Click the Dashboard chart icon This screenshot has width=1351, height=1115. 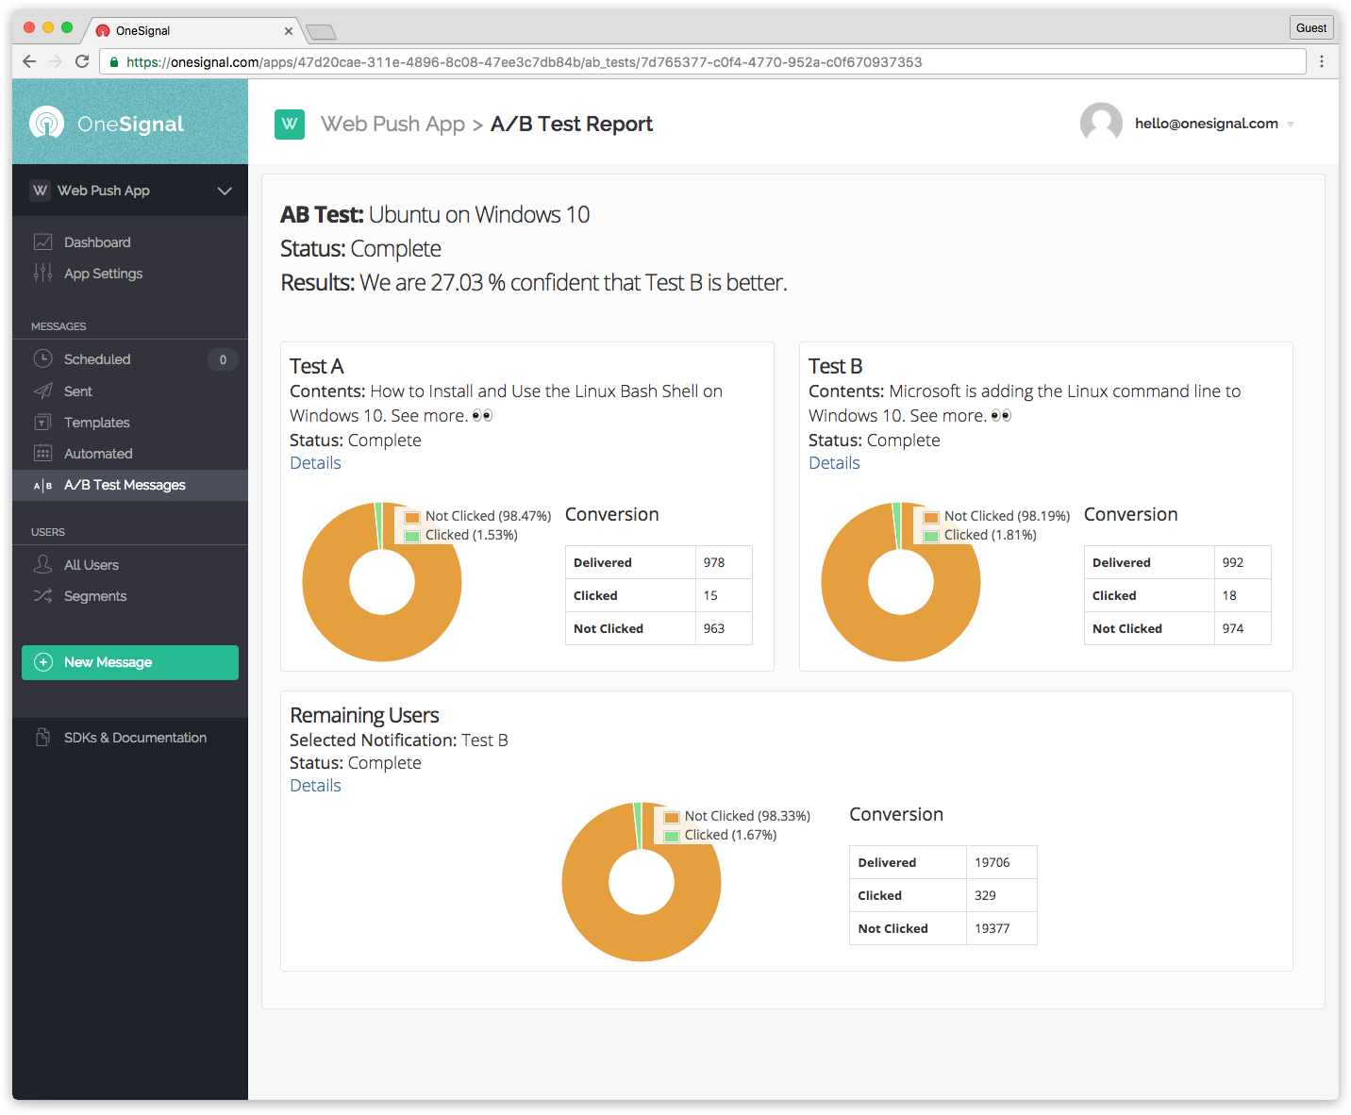click(x=42, y=241)
